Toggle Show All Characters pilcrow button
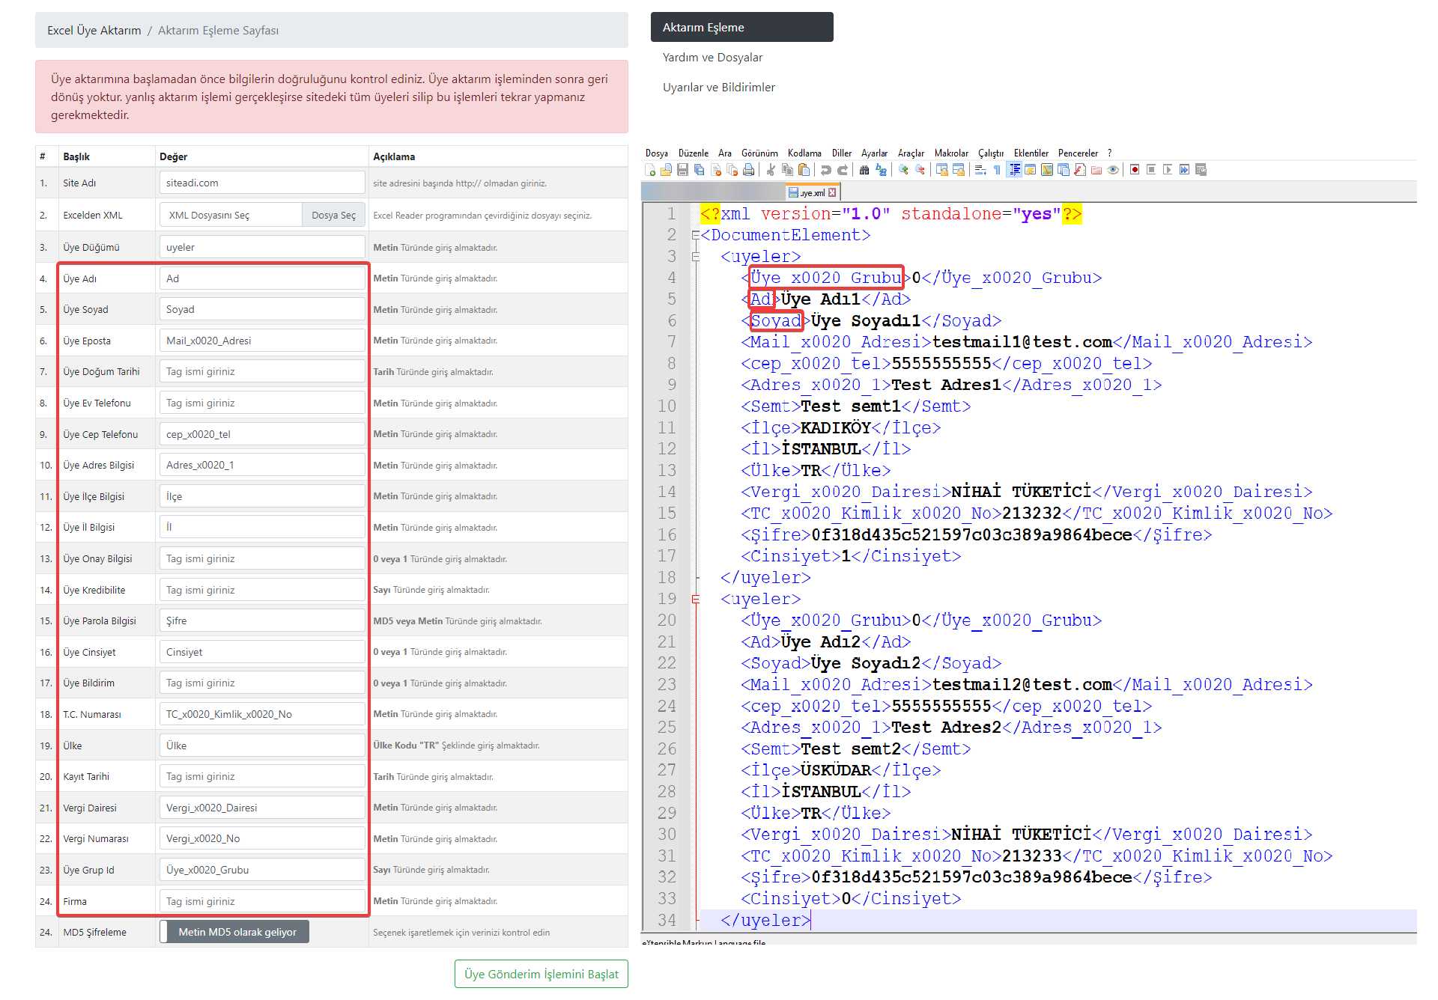 pyautogui.click(x=997, y=170)
